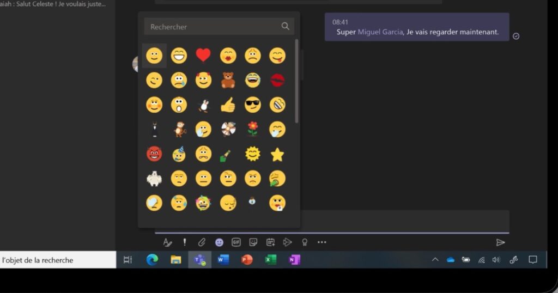Insert the red lips kiss emoji
Viewport: 558px width, 293px height.
tap(277, 81)
